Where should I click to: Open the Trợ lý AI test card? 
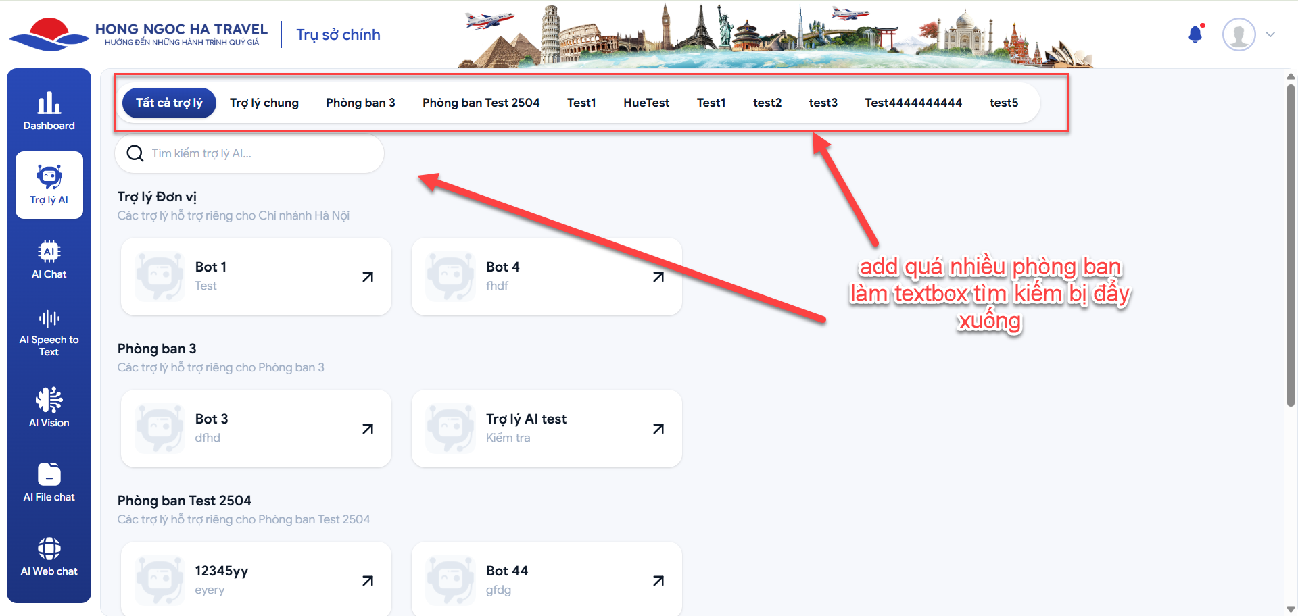coord(546,428)
